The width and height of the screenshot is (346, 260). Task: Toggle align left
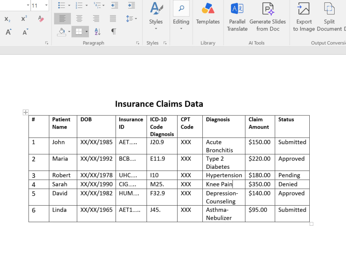62,19
